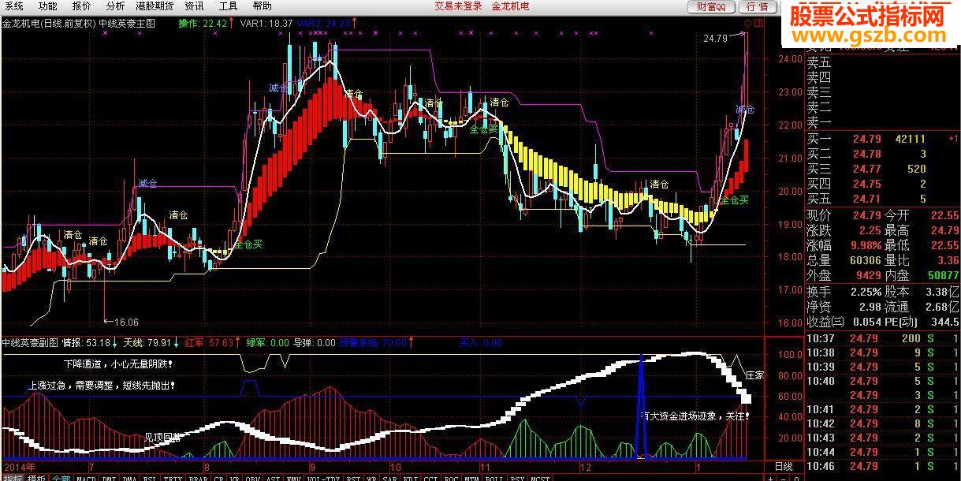
Task: Select the BRAR indicator tab
Action: point(197,477)
